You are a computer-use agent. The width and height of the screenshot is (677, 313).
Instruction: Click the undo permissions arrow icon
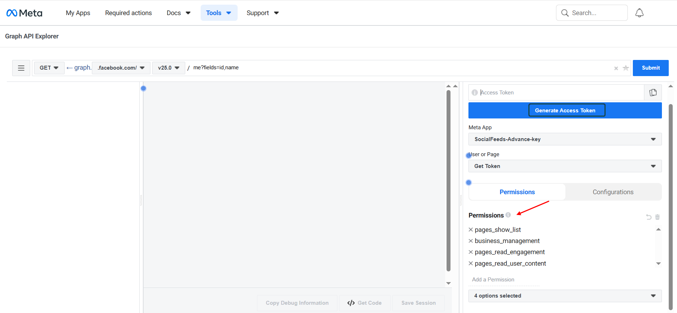point(649,217)
